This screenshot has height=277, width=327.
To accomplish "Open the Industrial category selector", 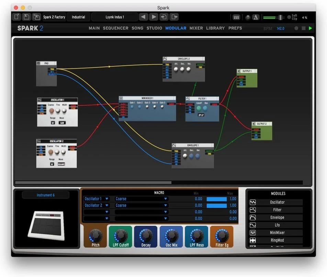I will 78,17.
